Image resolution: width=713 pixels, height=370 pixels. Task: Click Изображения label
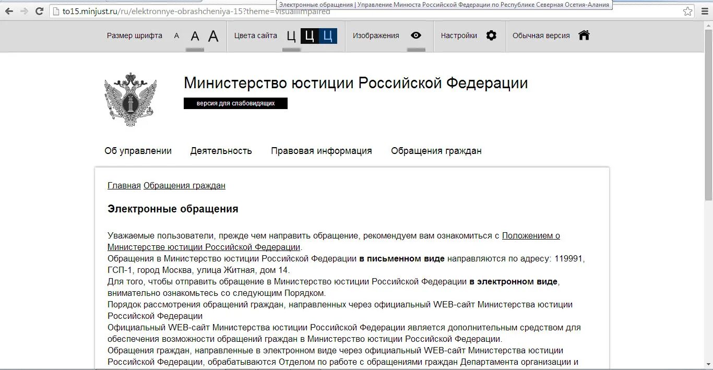376,35
